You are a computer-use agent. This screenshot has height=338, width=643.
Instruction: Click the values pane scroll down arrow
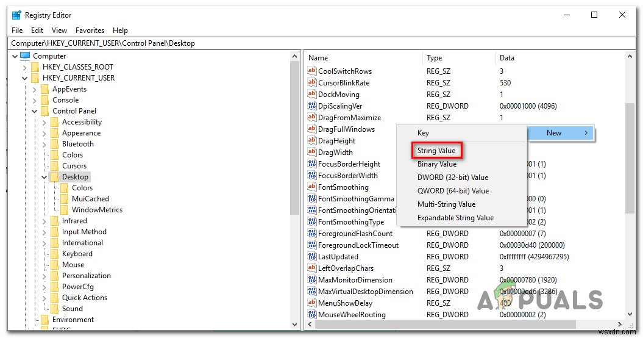(x=630, y=315)
